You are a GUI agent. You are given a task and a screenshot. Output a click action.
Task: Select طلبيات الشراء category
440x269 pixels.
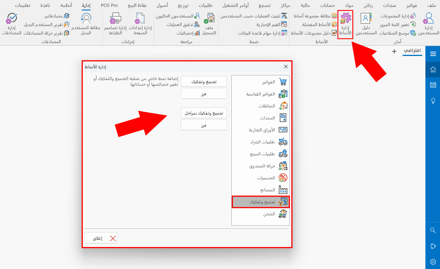(260, 142)
